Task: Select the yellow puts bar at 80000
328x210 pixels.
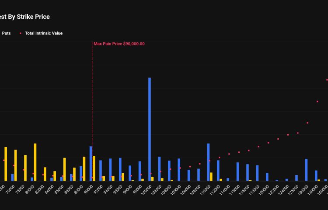Action: click(x=35, y=162)
